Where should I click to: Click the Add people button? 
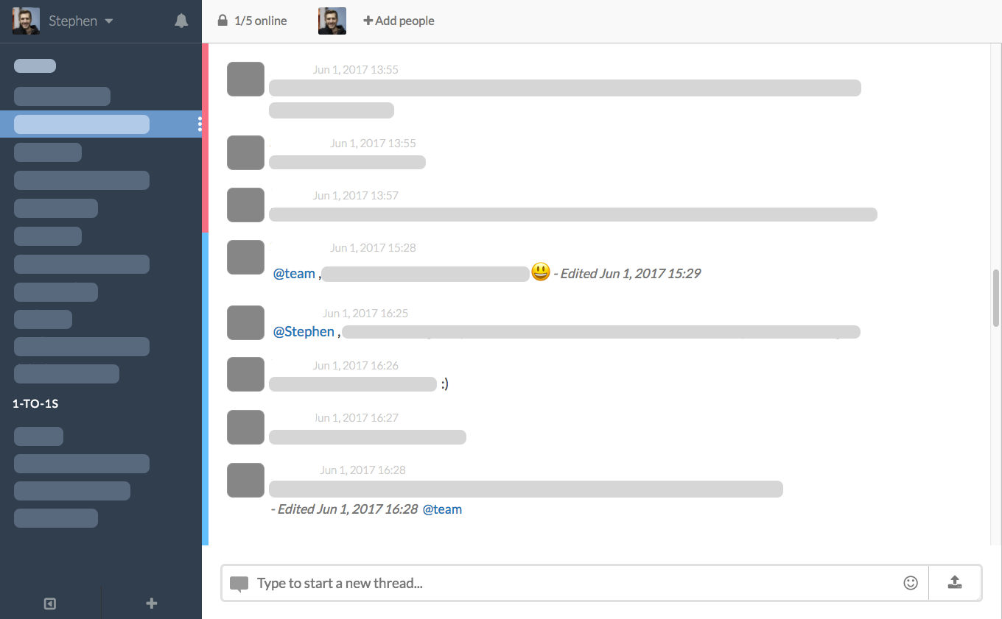click(x=399, y=21)
